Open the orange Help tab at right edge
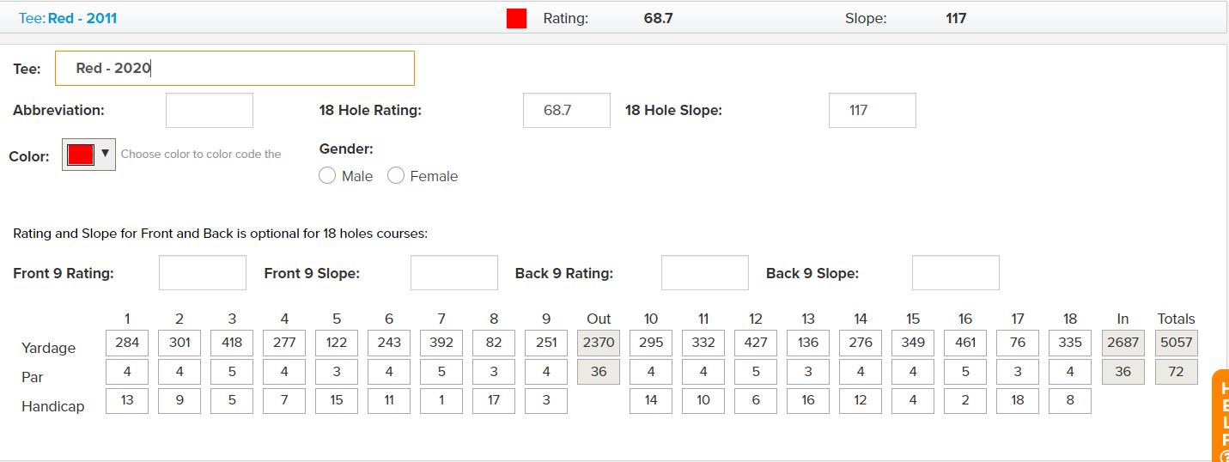1229x462 pixels. [x=1221, y=417]
